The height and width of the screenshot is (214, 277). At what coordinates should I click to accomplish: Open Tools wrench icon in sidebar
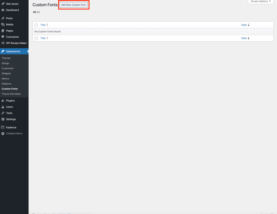[x=3, y=113]
